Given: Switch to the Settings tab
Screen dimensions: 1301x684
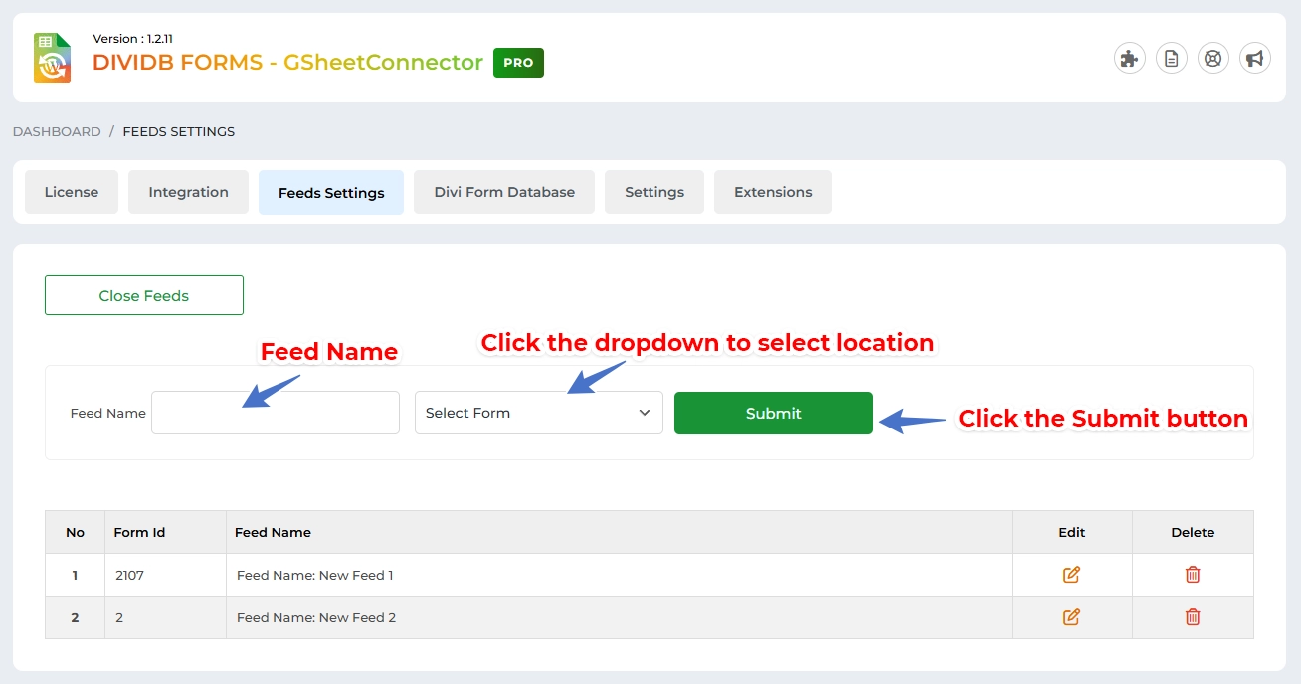Looking at the screenshot, I should [653, 191].
